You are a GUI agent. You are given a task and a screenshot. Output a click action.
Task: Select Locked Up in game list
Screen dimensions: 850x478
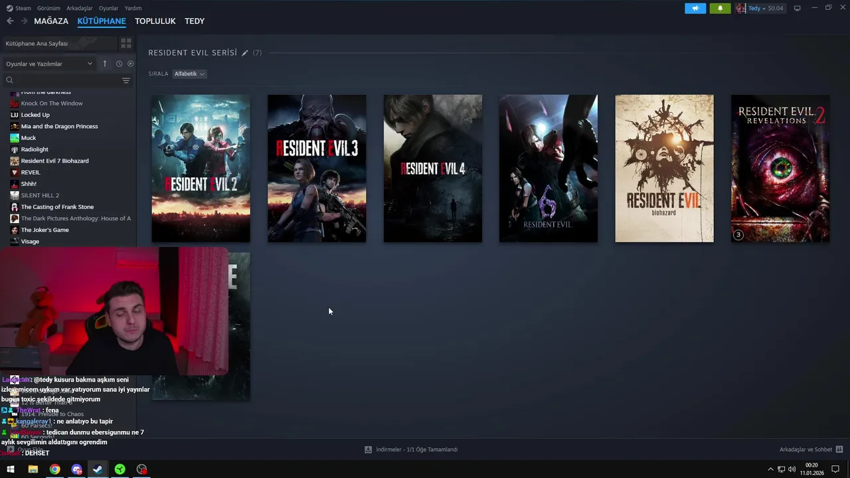(35, 115)
